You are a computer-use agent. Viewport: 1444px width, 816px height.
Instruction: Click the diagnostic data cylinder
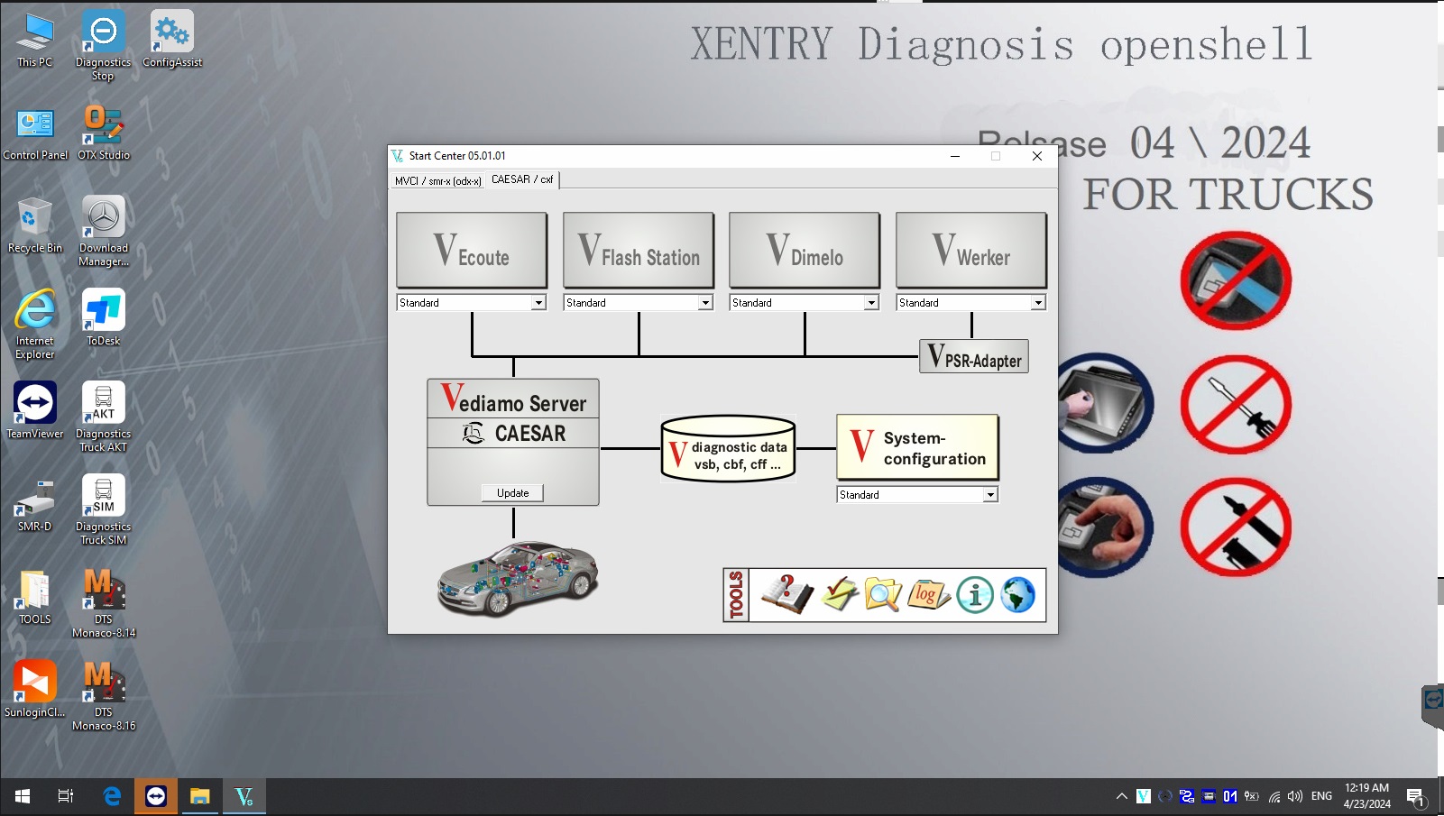click(728, 448)
